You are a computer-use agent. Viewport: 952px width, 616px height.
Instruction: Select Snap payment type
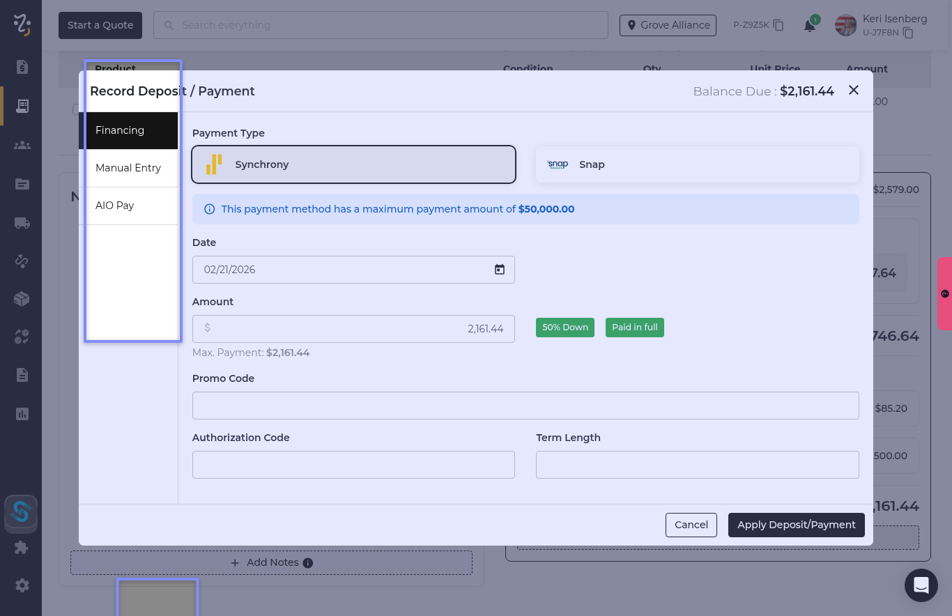697,164
